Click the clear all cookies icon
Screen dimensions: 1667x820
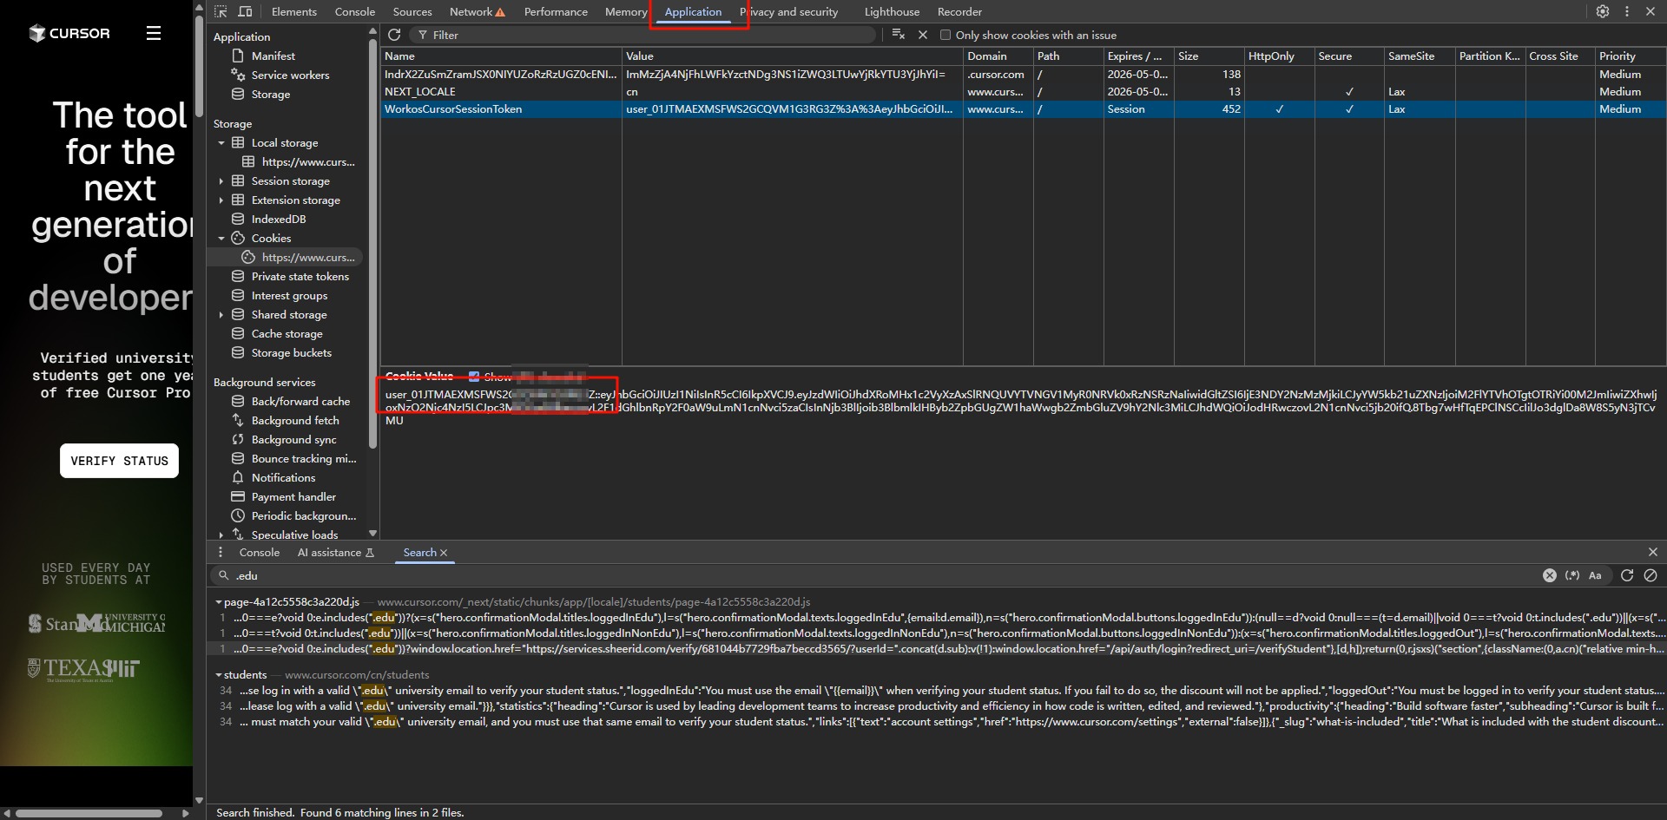(898, 35)
